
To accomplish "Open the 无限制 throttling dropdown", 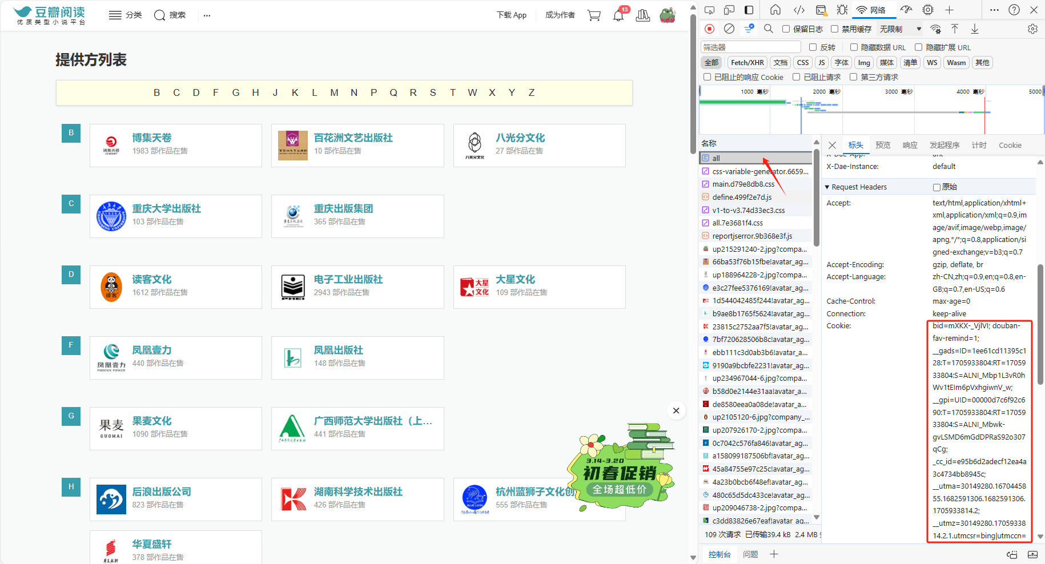I will click(899, 29).
